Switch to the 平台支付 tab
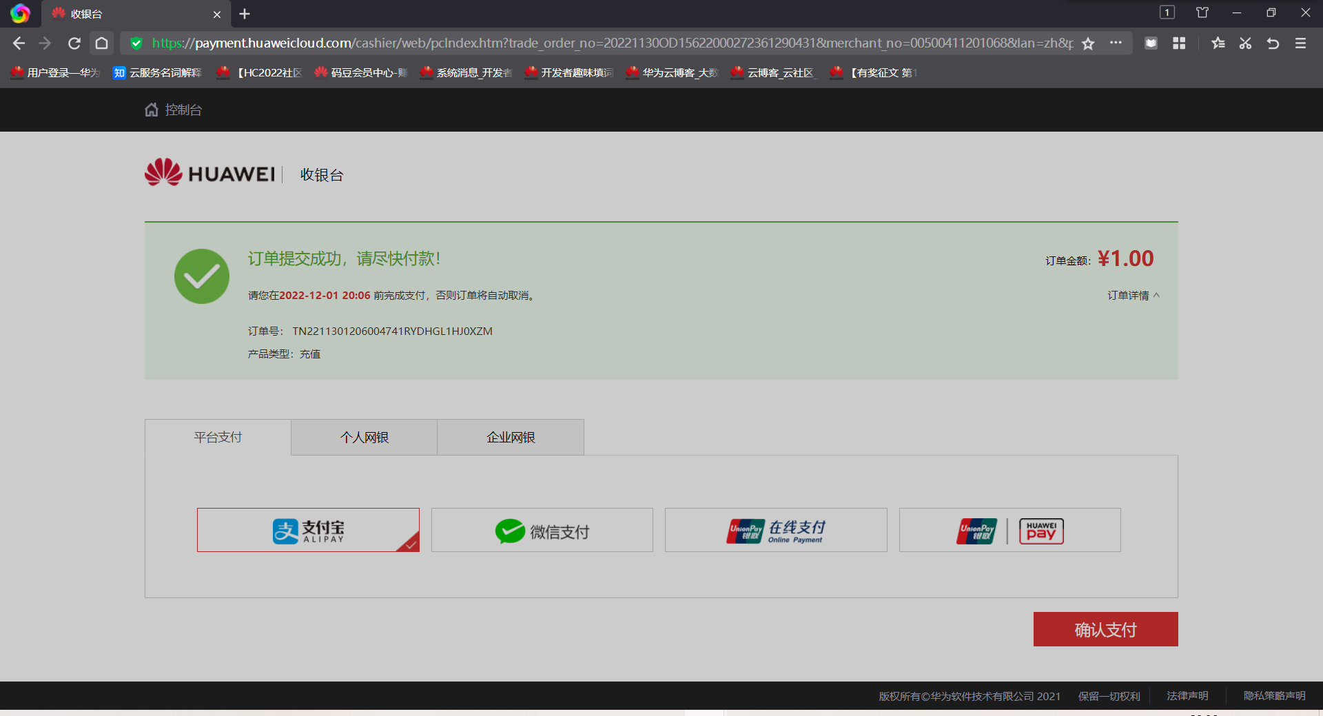Screen dimensions: 1323x716 click(218, 437)
